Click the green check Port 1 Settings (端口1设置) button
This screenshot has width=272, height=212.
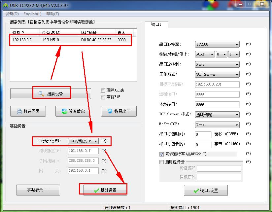click(205, 191)
